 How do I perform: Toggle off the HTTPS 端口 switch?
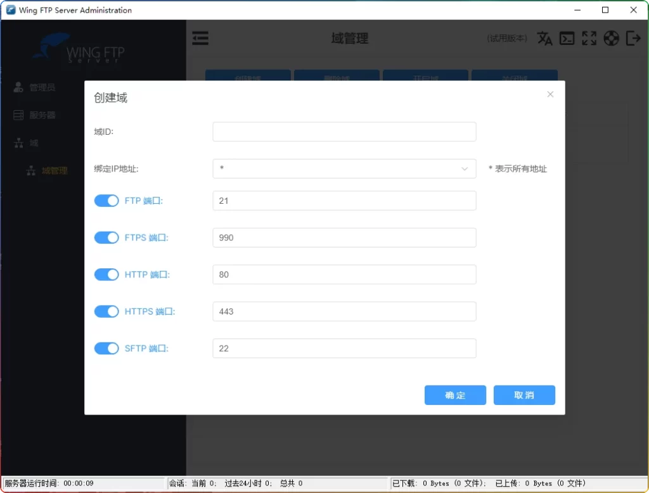pyautogui.click(x=106, y=311)
